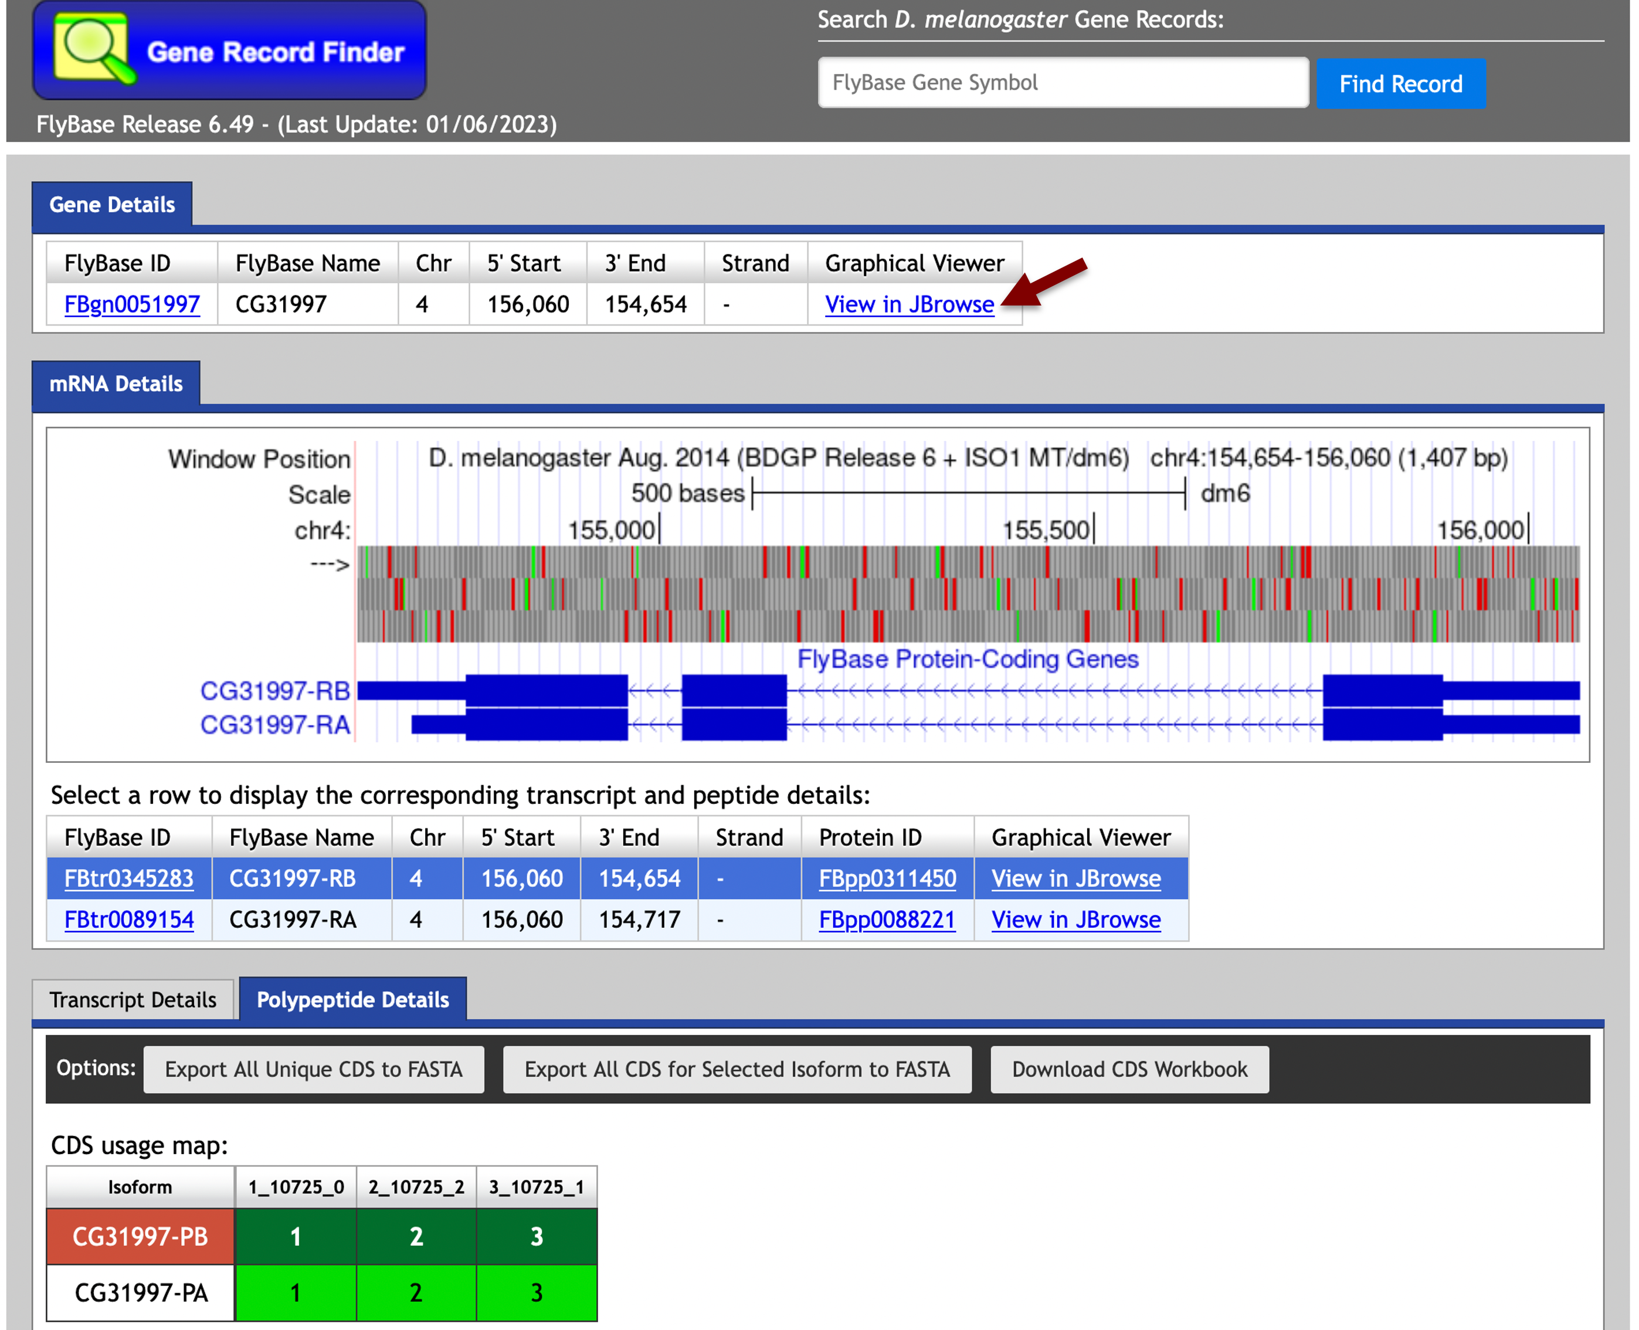
Task: Click CDS 3 cell in CG31997-PB row
Action: 537,1237
